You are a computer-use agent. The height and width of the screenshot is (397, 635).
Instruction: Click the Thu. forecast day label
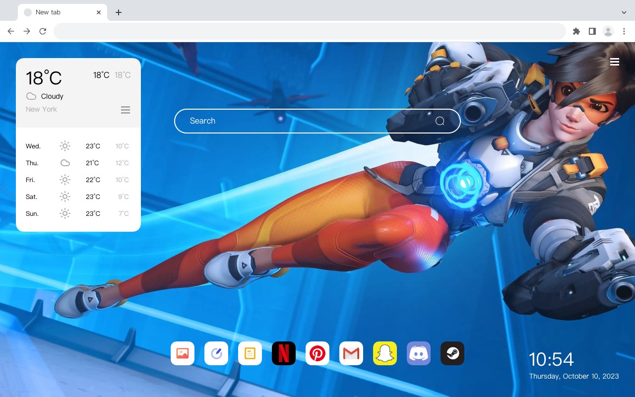[x=32, y=163]
